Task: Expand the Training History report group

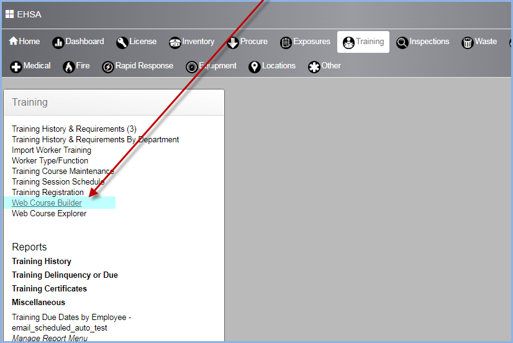Action: pyautogui.click(x=42, y=261)
